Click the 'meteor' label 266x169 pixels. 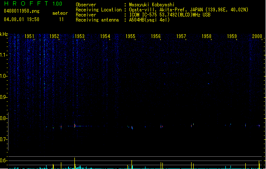60,13
